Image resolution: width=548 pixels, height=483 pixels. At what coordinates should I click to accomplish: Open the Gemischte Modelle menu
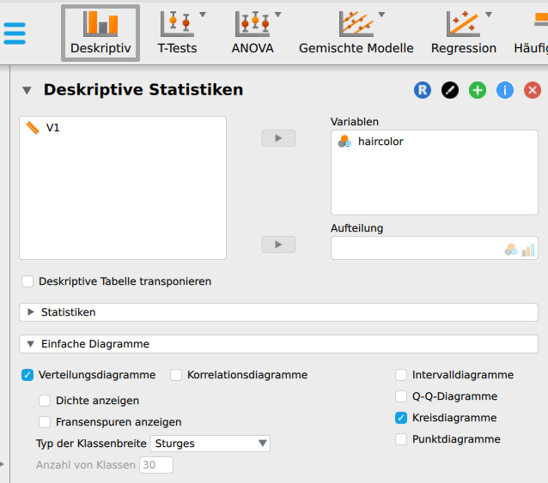[x=356, y=33]
